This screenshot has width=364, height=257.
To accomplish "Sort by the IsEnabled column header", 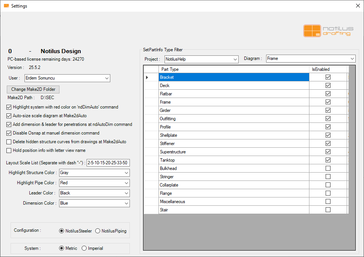I will [327, 69].
